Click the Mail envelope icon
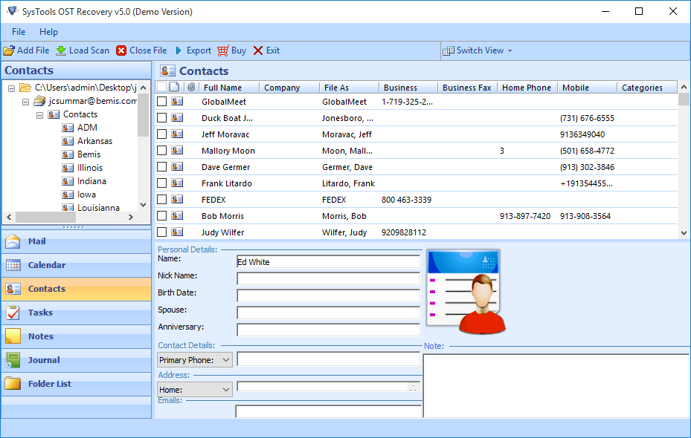691x438 pixels. (x=13, y=241)
